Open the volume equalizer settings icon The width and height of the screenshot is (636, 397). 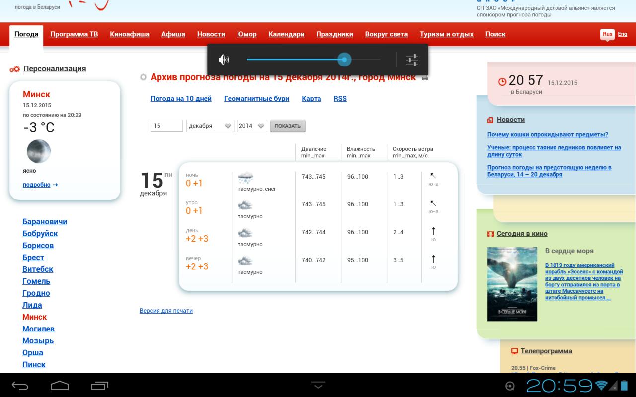pos(412,60)
